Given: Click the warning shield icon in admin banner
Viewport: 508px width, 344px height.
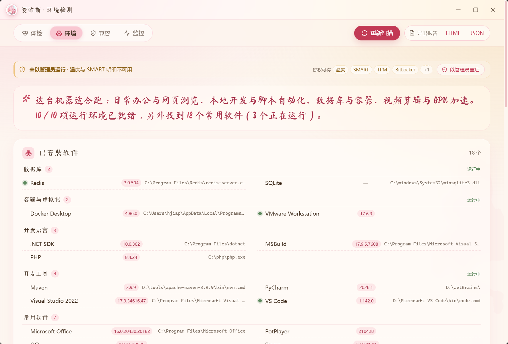Looking at the screenshot, I should pyautogui.click(x=22, y=70).
